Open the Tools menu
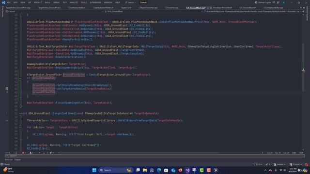The width and height of the screenshot is (310, 174). (x=84, y=2)
